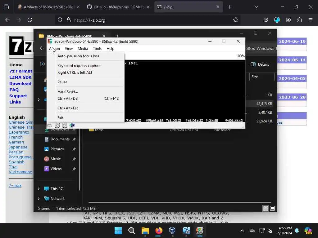Open the Download link on 7-zip site
Image resolution: width=318 pixels, height=238 pixels.
click(20, 84)
